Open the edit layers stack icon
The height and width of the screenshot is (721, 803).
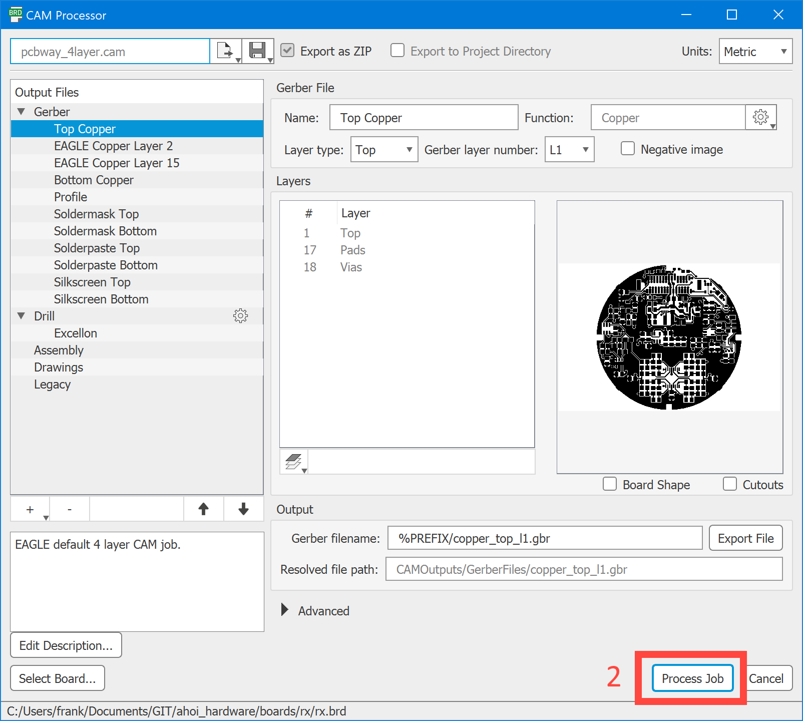point(294,461)
